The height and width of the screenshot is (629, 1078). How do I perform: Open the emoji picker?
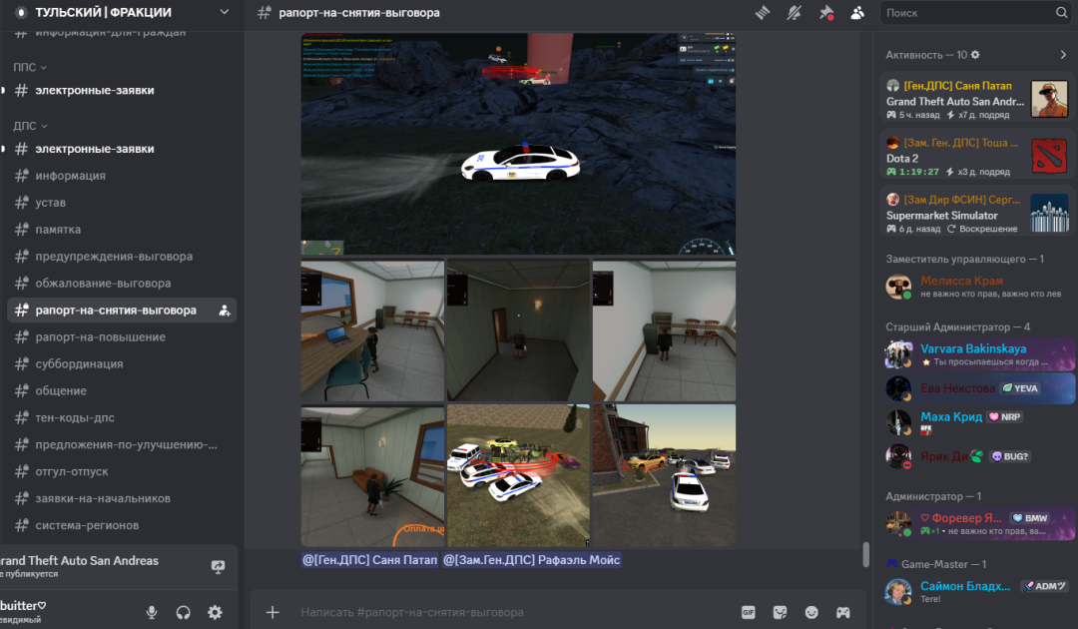(x=811, y=612)
